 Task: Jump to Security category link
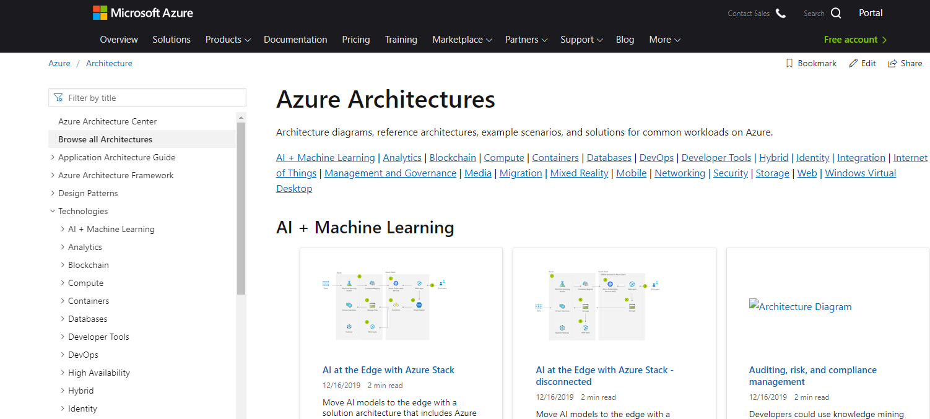point(731,173)
